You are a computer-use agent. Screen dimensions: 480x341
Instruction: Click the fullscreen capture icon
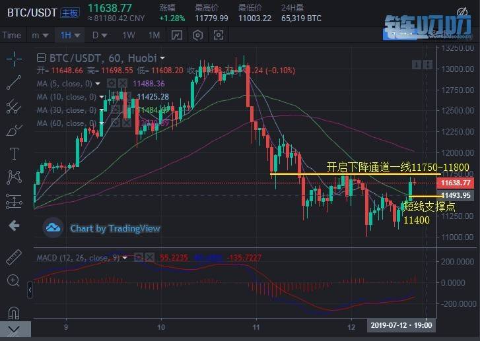pos(219,35)
